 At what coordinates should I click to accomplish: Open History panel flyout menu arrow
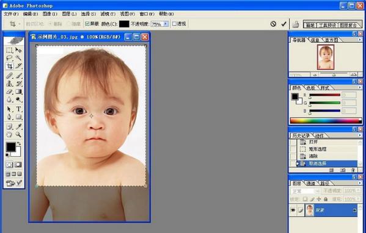tap(360, 135)
